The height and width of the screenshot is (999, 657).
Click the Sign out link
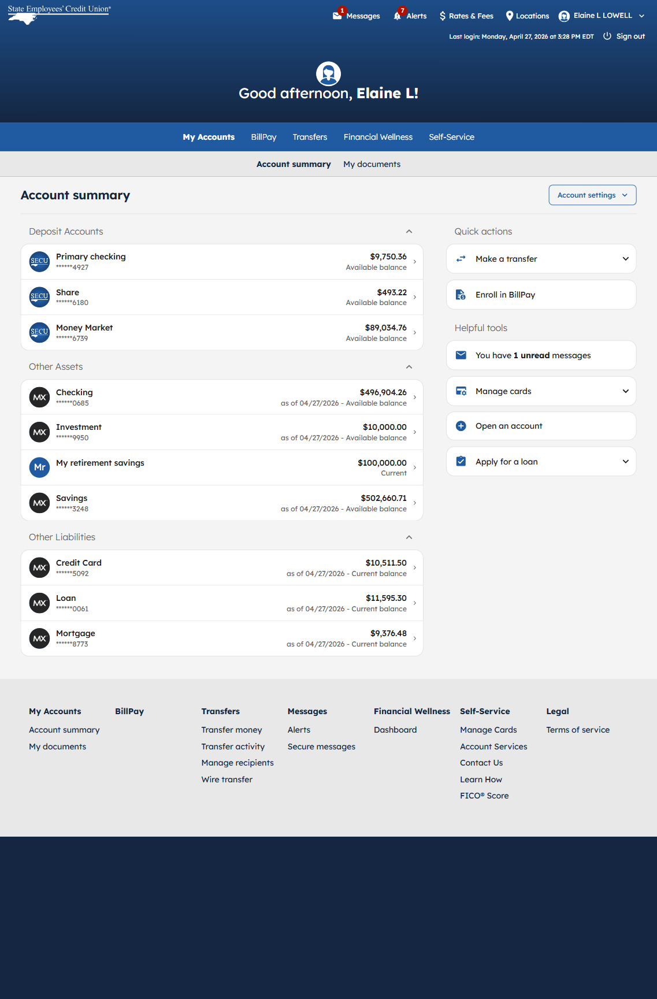click(630, 36)
